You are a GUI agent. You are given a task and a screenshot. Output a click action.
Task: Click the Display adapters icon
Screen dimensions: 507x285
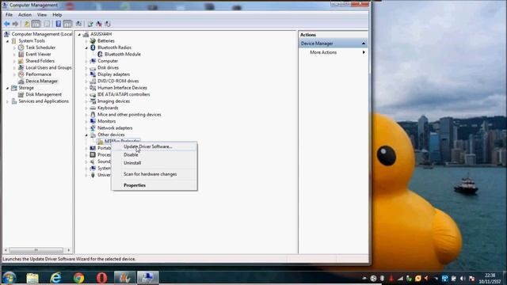pyautogui.click(x=93, y=74)
